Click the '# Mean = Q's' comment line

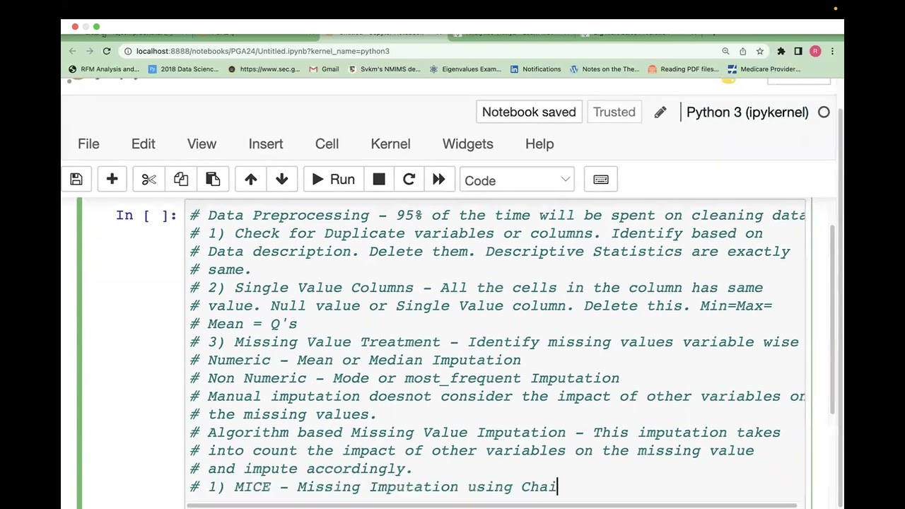243,324
